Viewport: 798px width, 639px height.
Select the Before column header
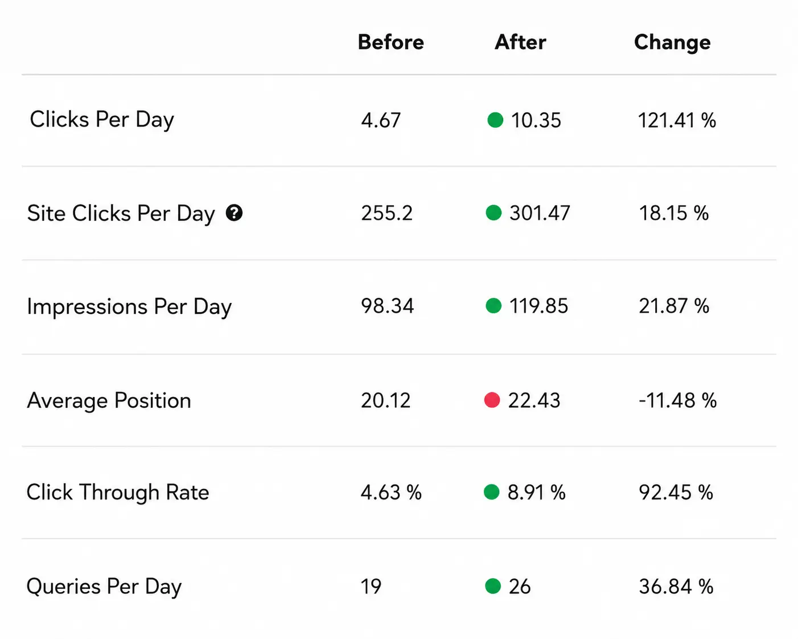pyautogui.click(x=390, y=42)
